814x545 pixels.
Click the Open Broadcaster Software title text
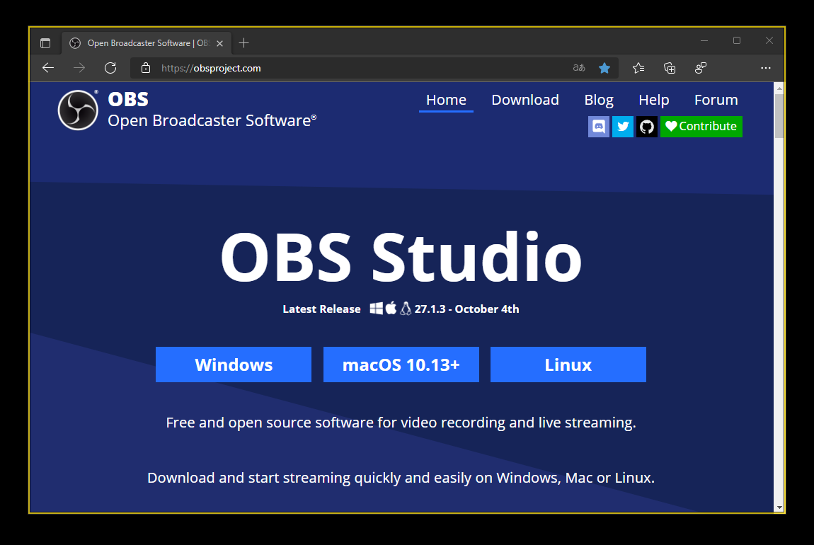click(x=212, y=120)
